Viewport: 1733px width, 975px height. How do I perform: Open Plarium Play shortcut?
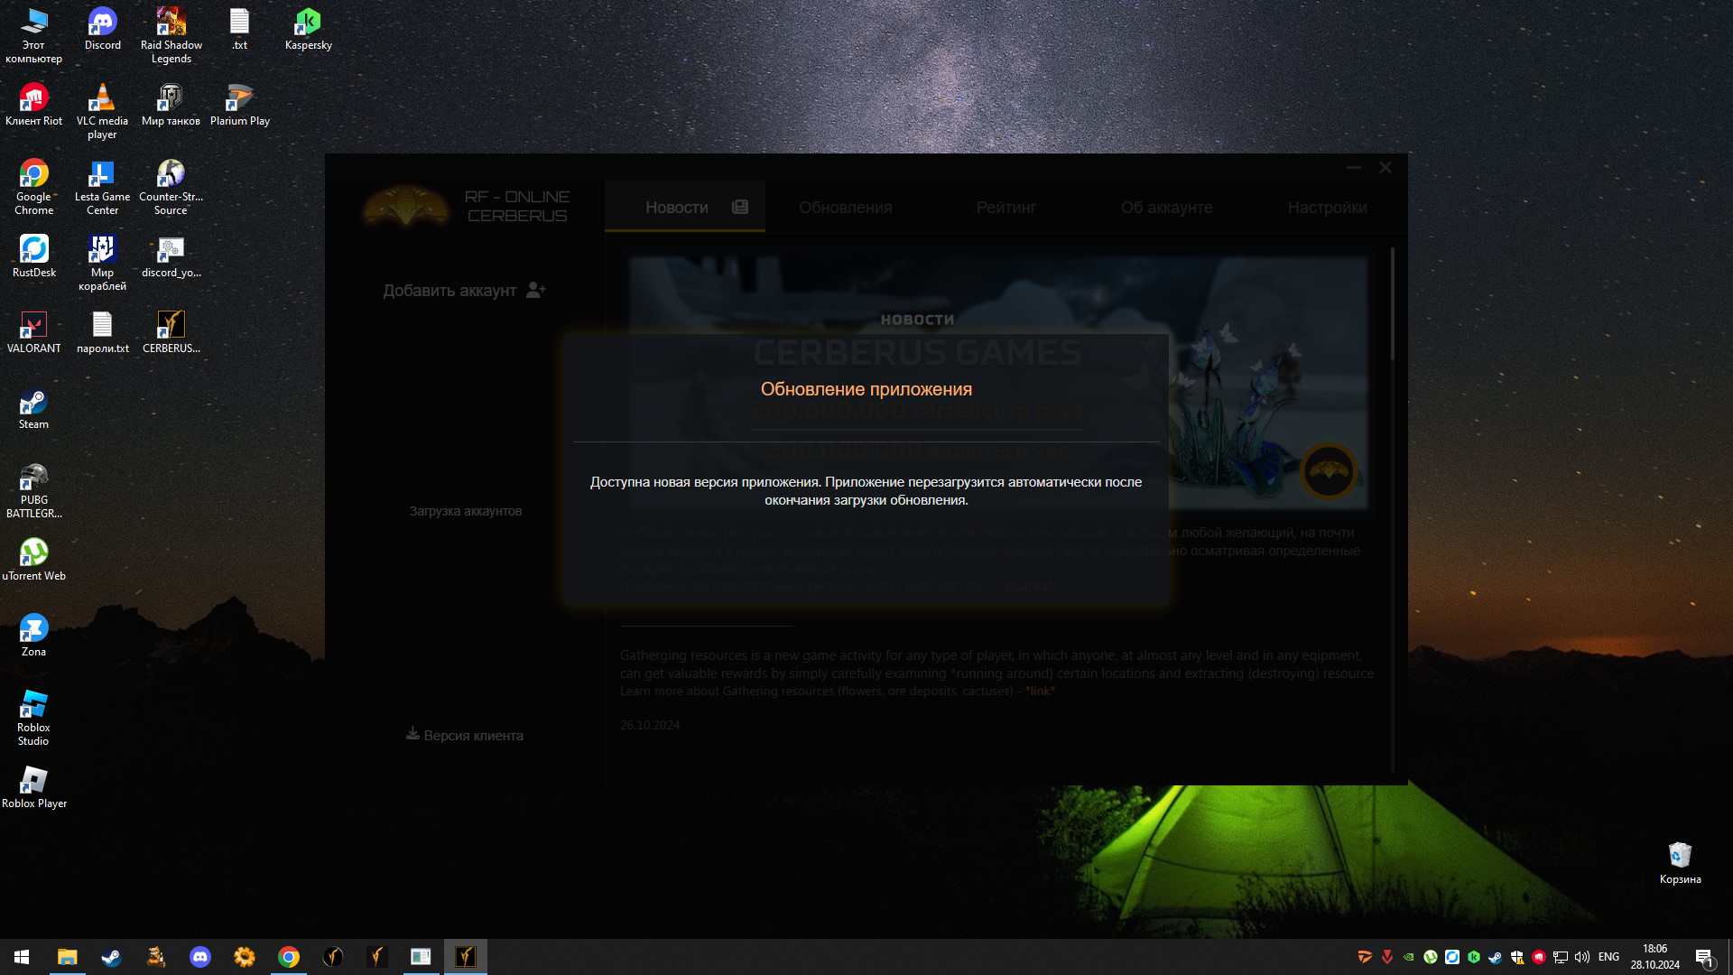point(239,106)
